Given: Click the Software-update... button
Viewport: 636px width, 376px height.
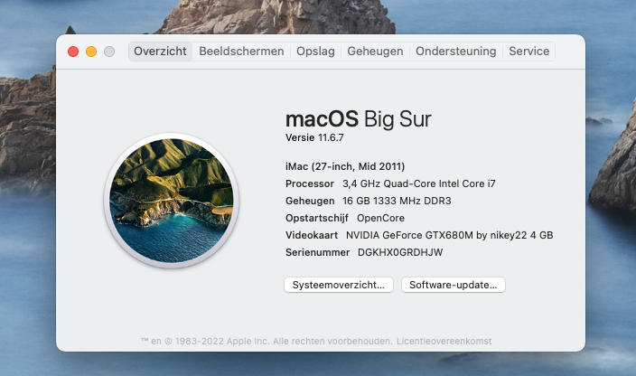Looking at the screenshot, I should 454,285.
